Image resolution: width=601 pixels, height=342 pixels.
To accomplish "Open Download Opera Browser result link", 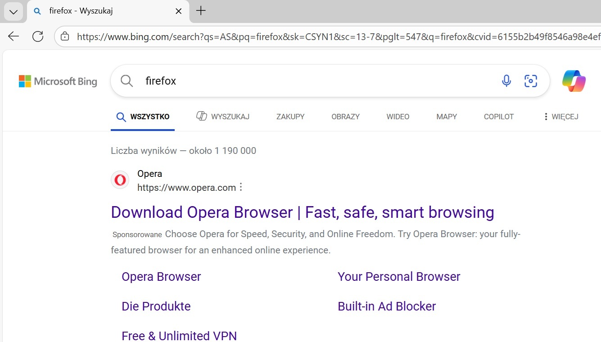I will (x=302, y=212).
